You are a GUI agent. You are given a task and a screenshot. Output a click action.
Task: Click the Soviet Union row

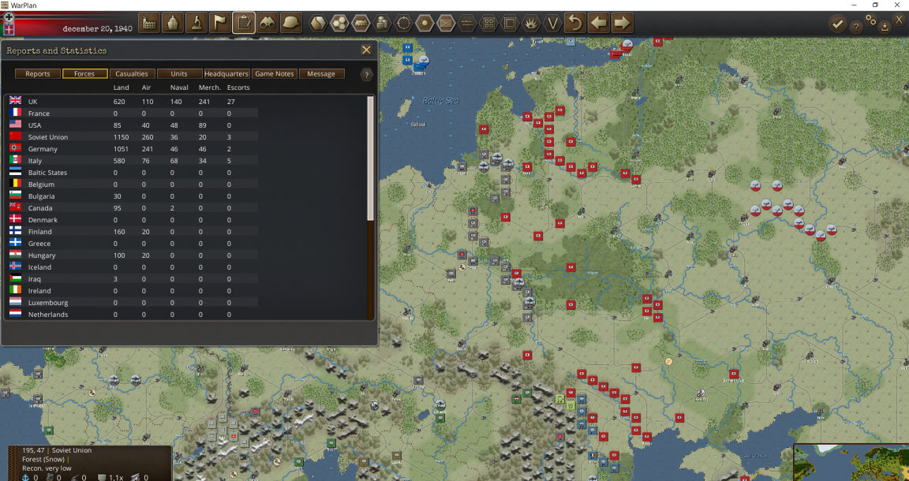133,136
